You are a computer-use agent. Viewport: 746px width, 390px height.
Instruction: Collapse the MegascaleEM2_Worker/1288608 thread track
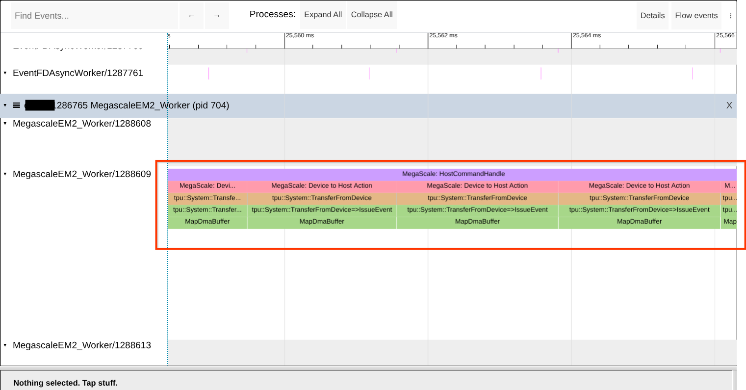[x=5, y=123]
